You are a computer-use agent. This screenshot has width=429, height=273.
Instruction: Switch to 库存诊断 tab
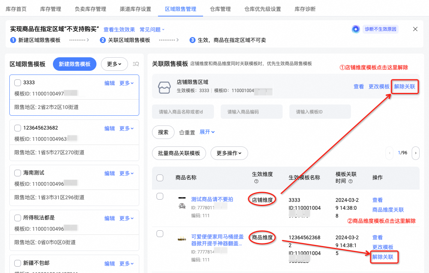(x=305, y=9)
